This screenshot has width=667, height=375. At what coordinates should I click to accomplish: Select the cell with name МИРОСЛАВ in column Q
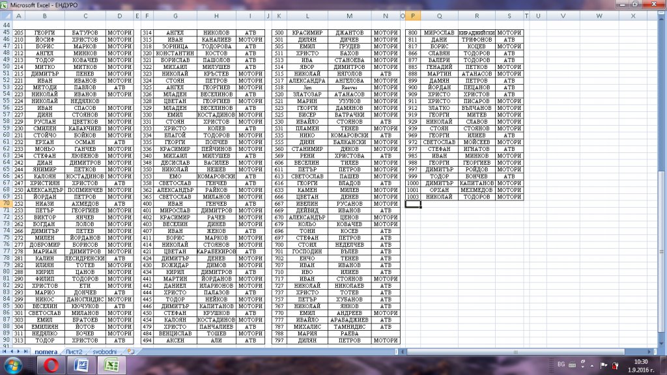click(x=439, y=33)
